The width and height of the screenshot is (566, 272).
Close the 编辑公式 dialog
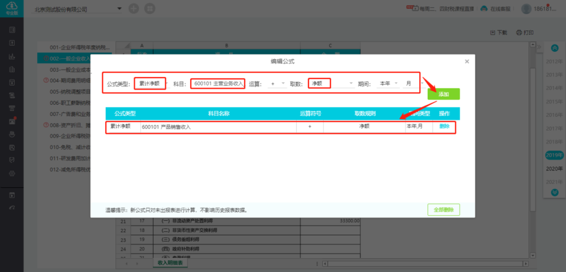tap(467, 62)
